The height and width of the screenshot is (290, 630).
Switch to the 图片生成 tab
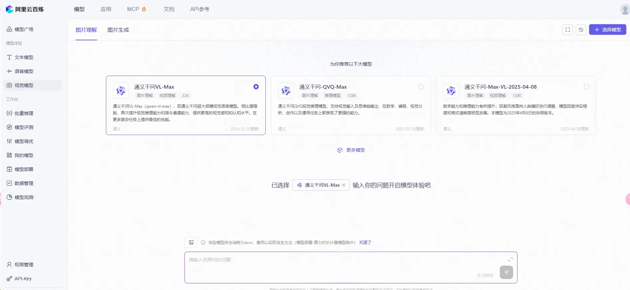coord(118,30)
